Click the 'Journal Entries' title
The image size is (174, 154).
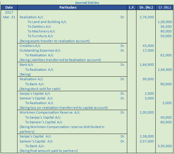[x=87, y=3]
